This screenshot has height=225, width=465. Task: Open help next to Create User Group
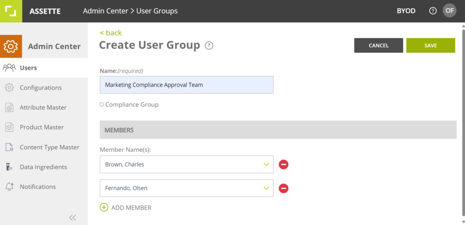(209, 46)
